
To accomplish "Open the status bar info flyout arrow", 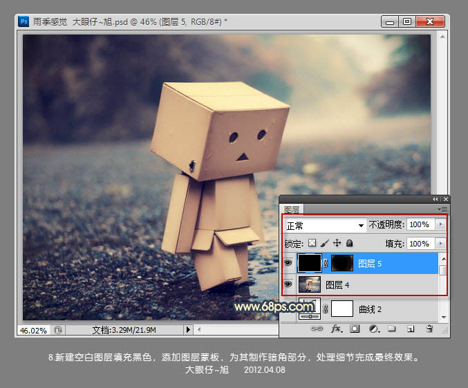I will tap(188, 329).
